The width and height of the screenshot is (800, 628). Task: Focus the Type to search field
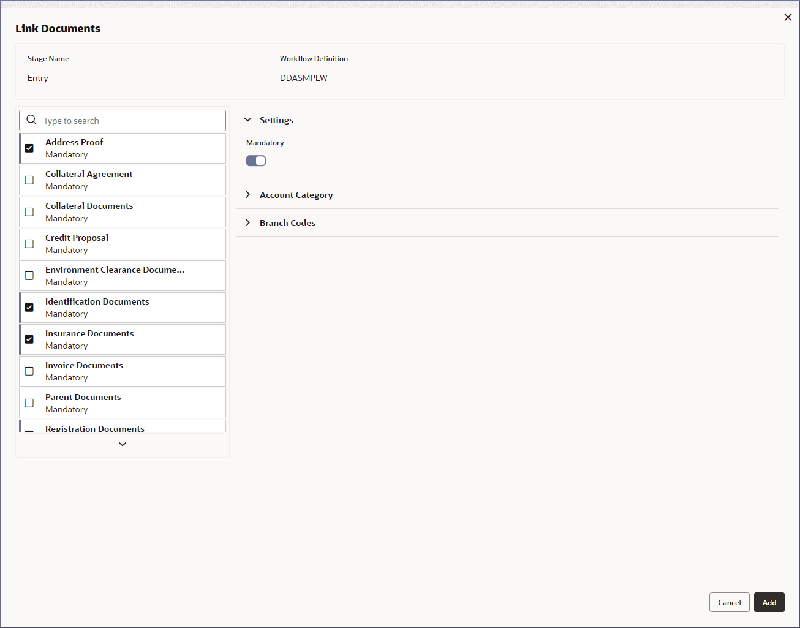point(123,120)
